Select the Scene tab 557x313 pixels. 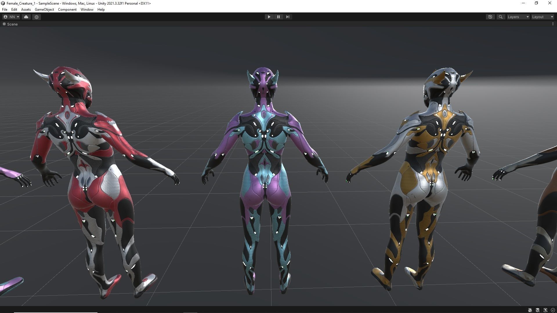(10, 24)
